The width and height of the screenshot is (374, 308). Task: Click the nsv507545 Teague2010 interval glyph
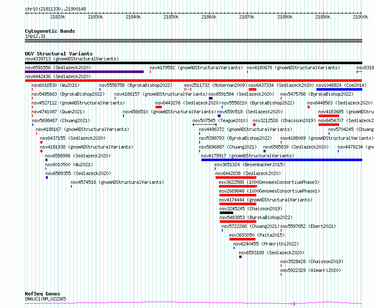[205, 125]
